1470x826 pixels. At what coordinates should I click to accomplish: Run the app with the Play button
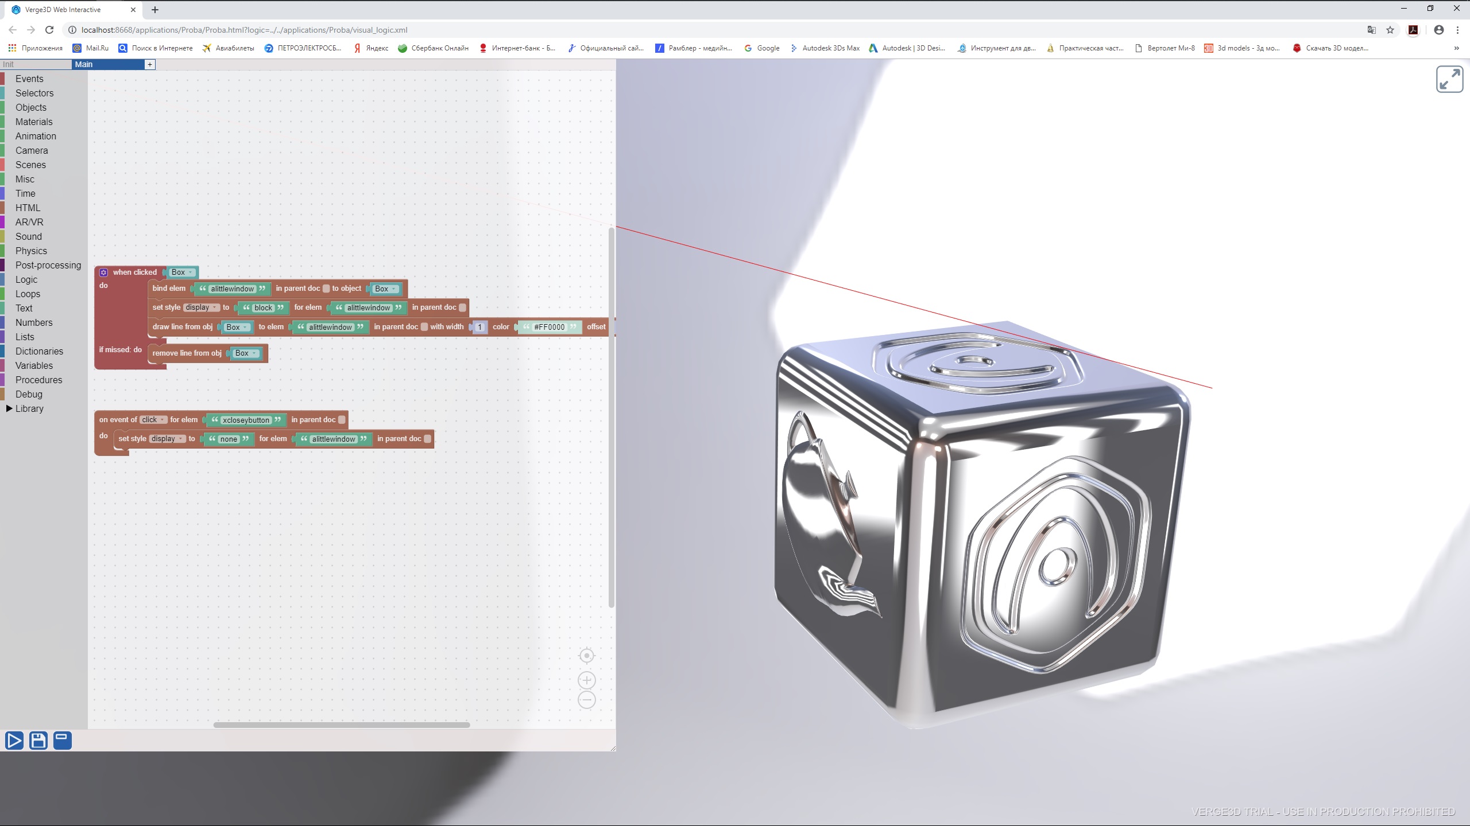point(14,741)
